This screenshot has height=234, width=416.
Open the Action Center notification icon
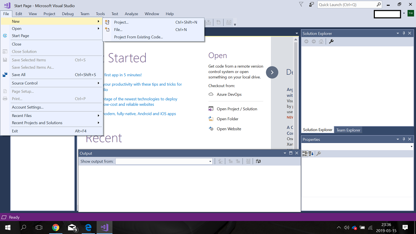point(405,227)
